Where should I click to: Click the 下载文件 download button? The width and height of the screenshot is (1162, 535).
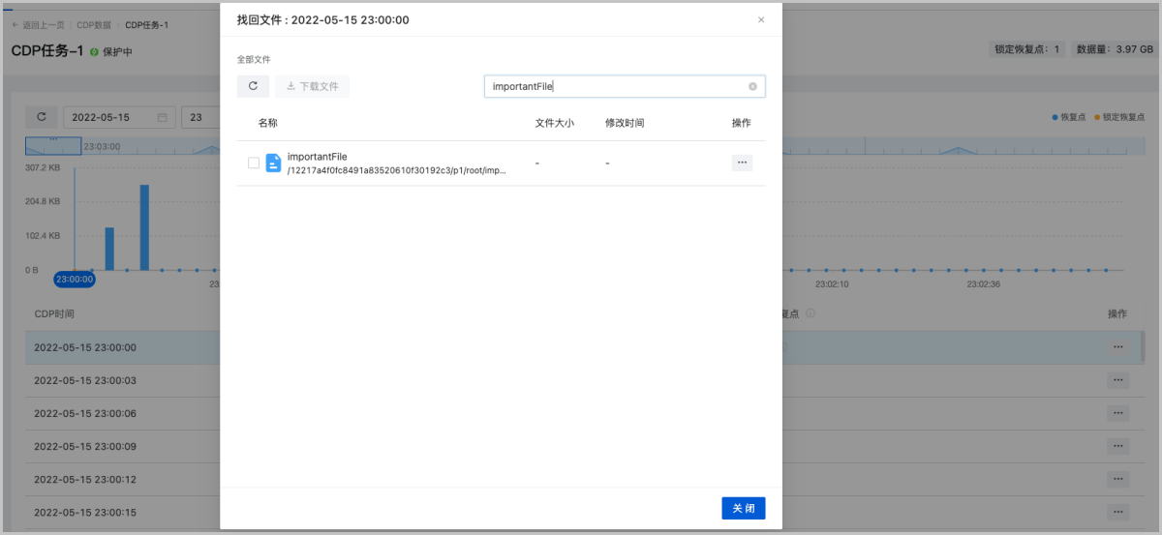click(x=312, y=86)
